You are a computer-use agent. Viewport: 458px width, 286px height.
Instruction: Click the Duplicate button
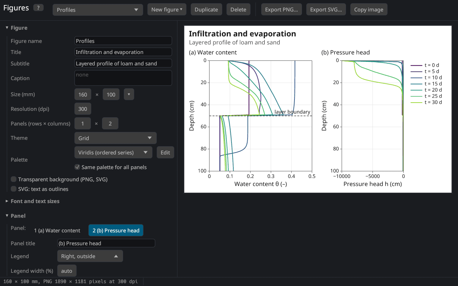206,10
